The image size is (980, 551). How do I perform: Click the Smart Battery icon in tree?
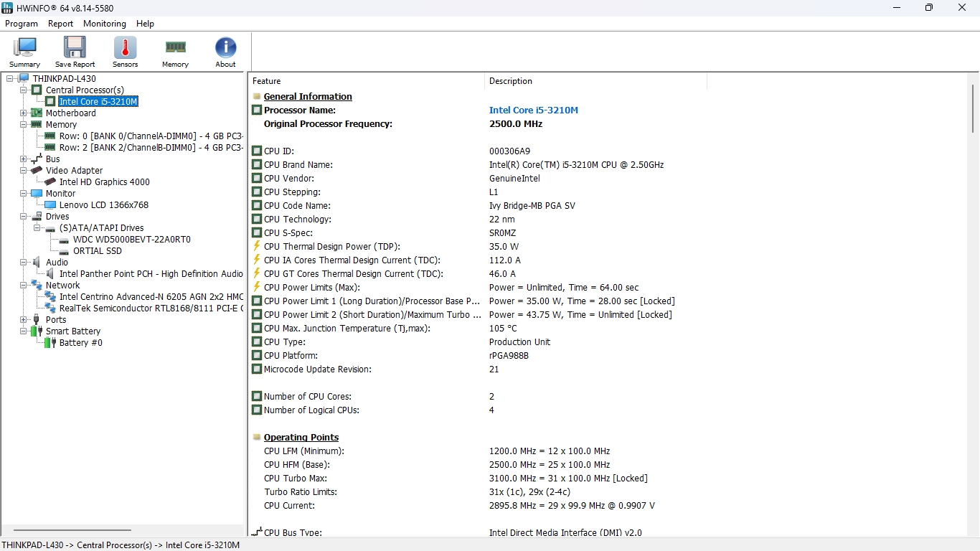pos(37,331)
